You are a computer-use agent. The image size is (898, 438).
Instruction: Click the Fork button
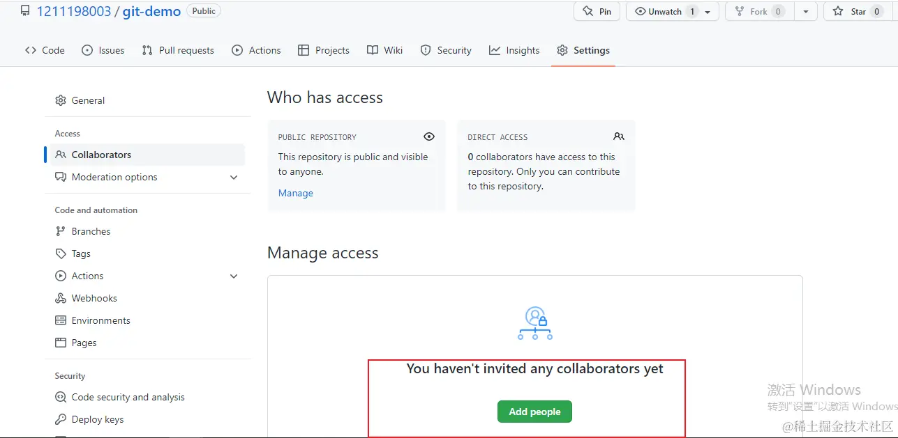(759, 11)
